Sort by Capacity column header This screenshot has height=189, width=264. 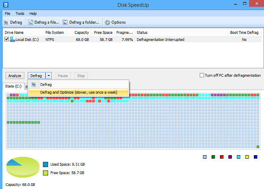[79, 33]
